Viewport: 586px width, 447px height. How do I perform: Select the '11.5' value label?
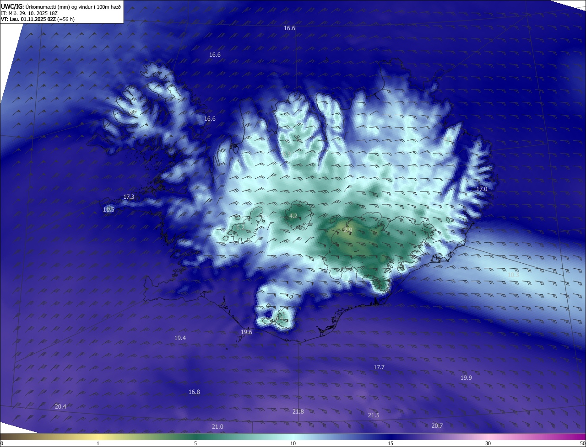pyautogui.click(x=109, y=210)
